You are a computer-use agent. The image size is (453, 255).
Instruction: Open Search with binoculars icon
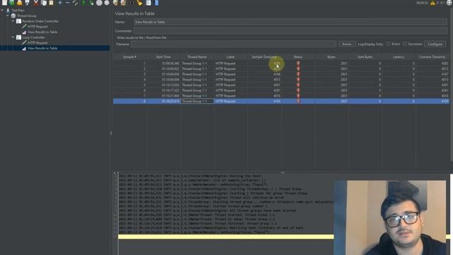click(x=132, y=3)
